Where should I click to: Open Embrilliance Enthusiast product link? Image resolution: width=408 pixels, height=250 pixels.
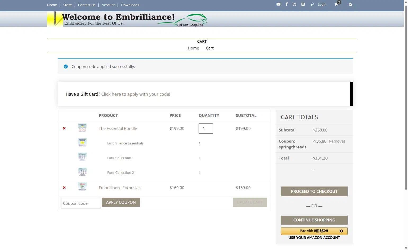[120, 188]
